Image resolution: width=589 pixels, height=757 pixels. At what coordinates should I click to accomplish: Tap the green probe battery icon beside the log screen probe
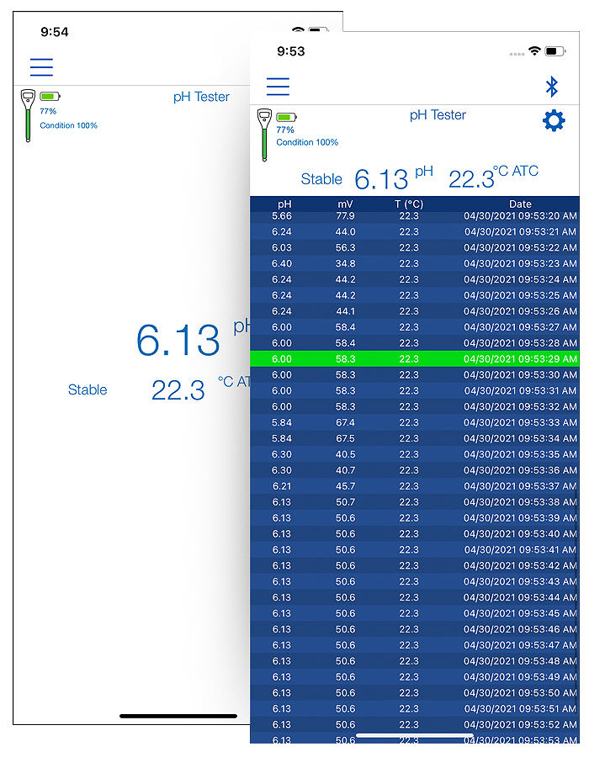click(287, 117)
